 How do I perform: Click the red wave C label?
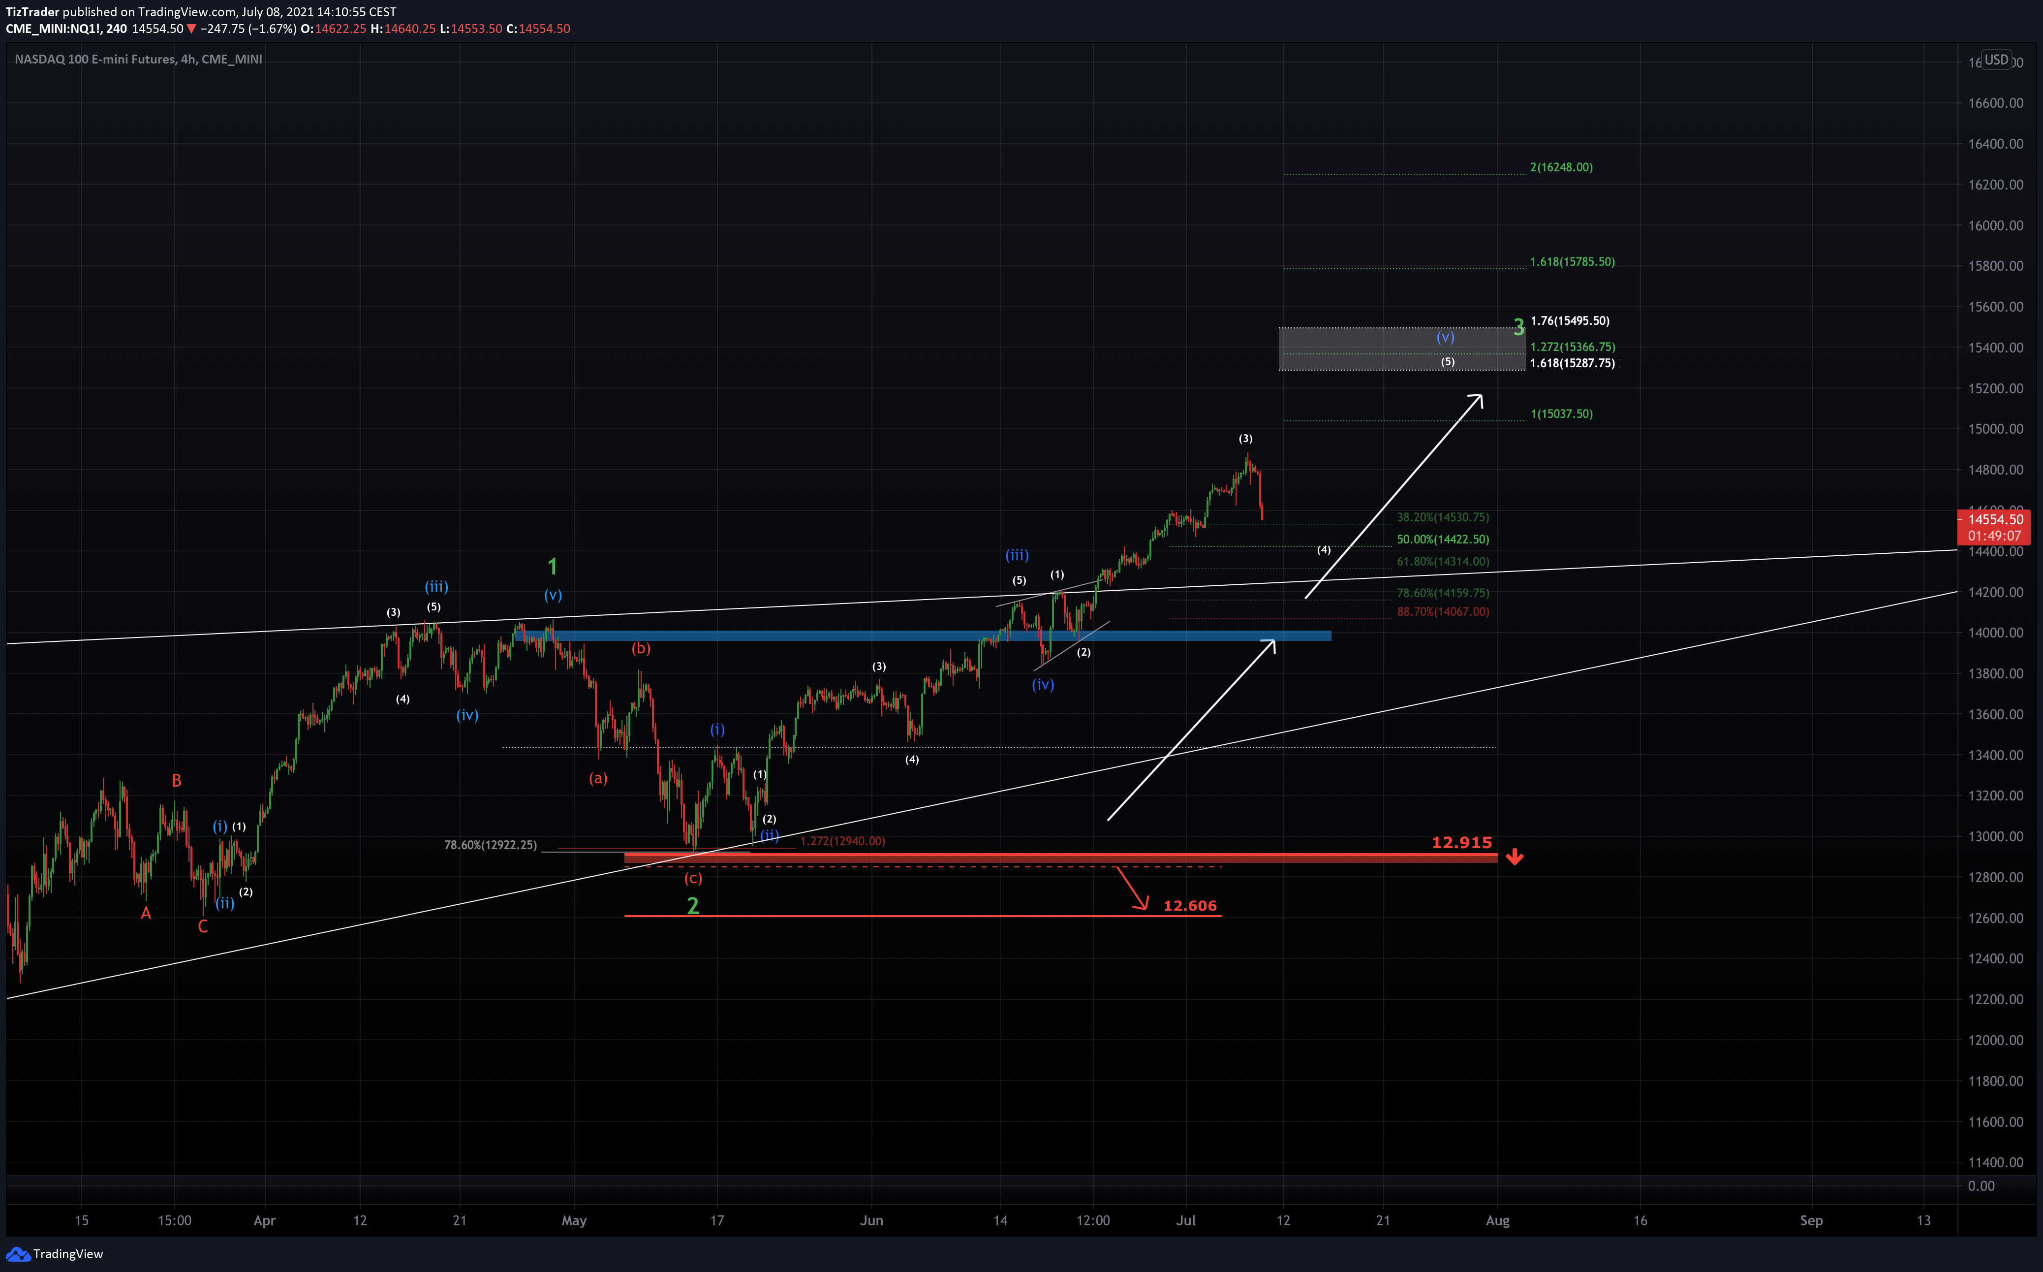coord(203,926)
